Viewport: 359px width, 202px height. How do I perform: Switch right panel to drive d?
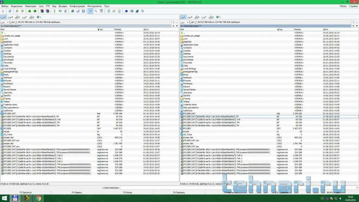pyautogui.click(x=190, y=17)
